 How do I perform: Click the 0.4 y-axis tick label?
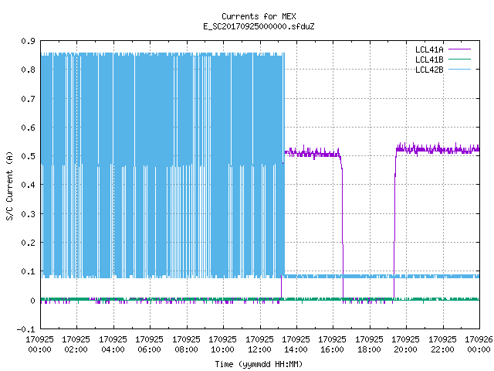coord(28,185)
